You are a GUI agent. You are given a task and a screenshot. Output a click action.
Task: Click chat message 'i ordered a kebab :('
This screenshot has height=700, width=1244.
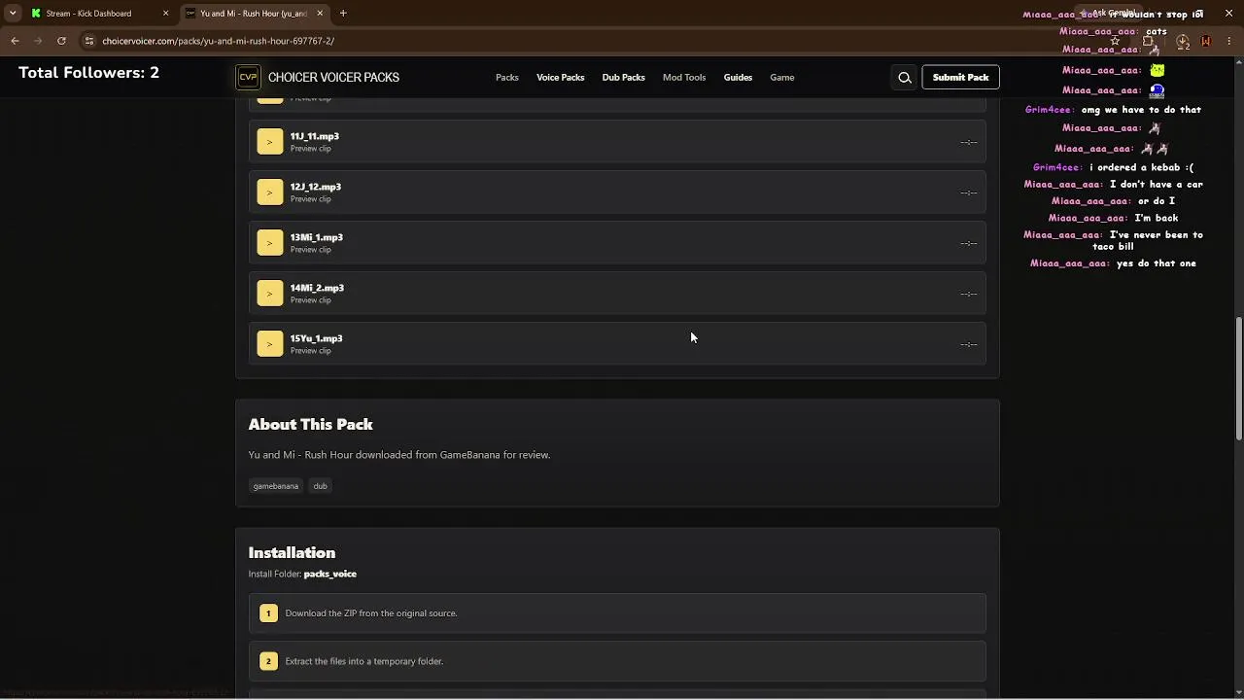pos(1142,167)
